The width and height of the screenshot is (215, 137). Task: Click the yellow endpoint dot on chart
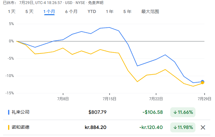click(x=203, y=83)
